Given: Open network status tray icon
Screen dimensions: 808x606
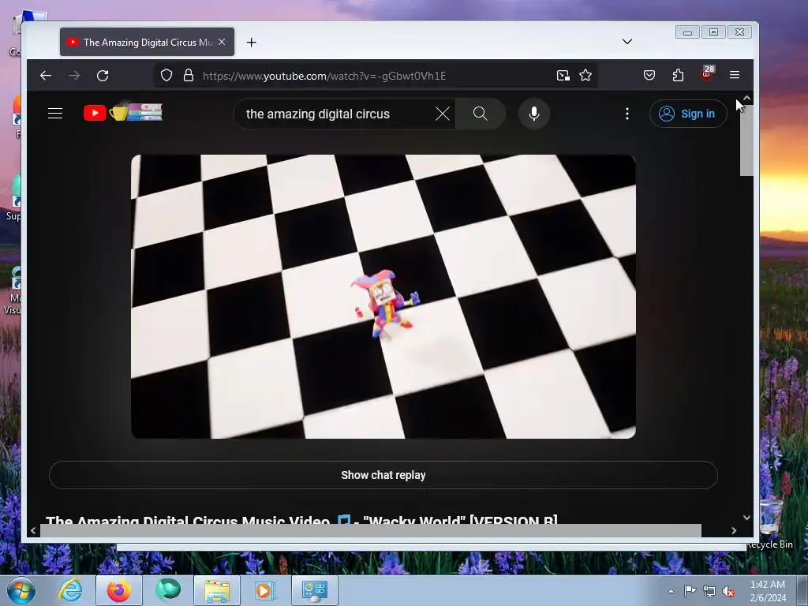Looking at the screenshot, I should 709,591.
